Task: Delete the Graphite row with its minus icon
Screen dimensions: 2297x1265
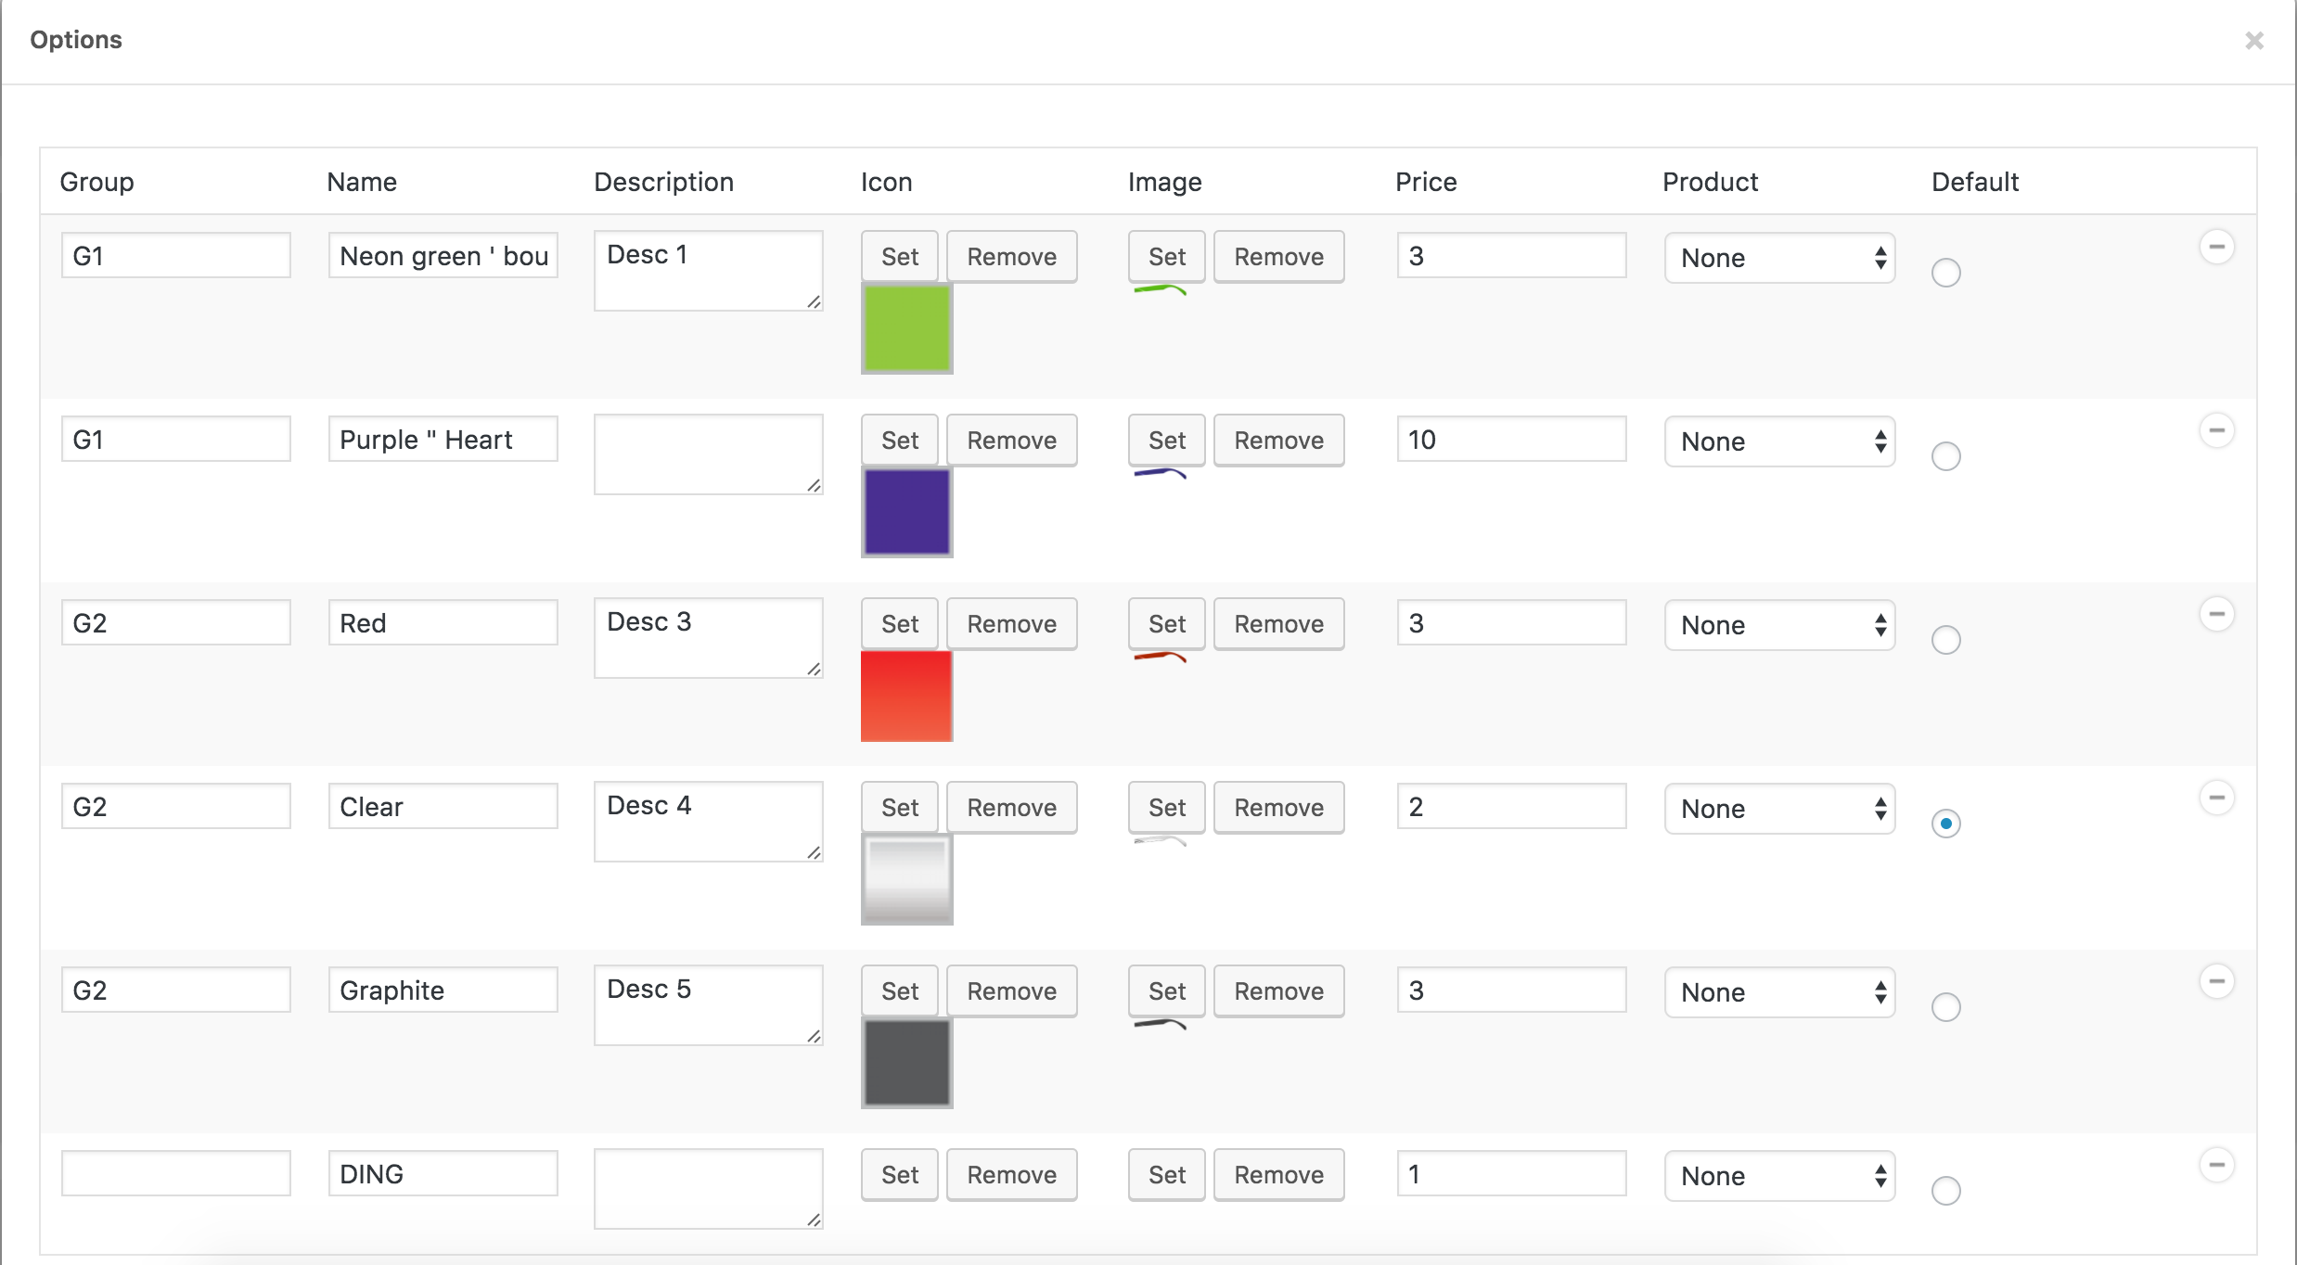Action: click(2216, 981)
